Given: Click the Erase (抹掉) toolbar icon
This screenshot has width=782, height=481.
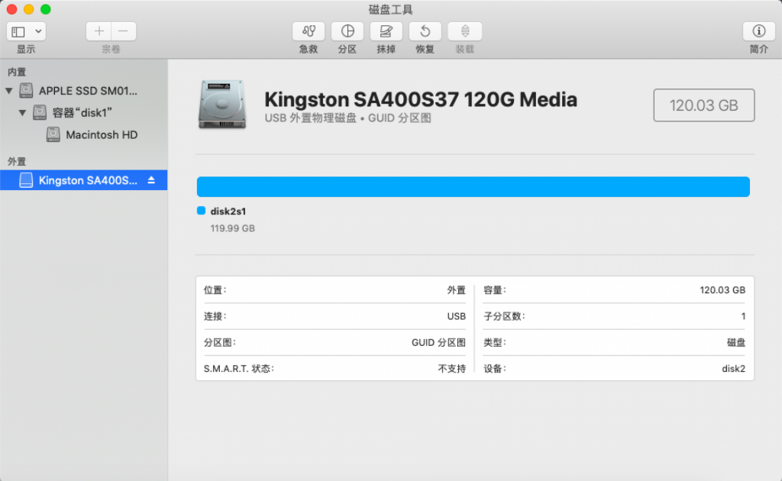Looking at the screenshot, I should (386, 31).
